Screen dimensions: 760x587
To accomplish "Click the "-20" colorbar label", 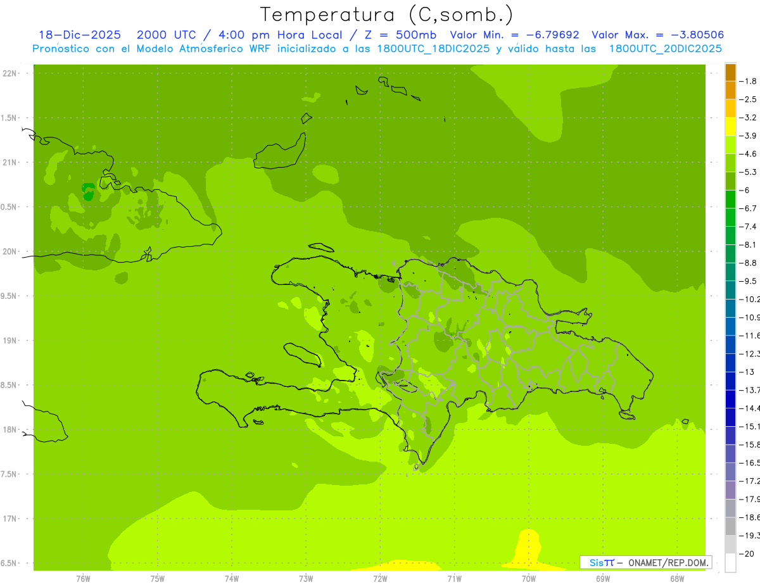I will click(747, 554).
